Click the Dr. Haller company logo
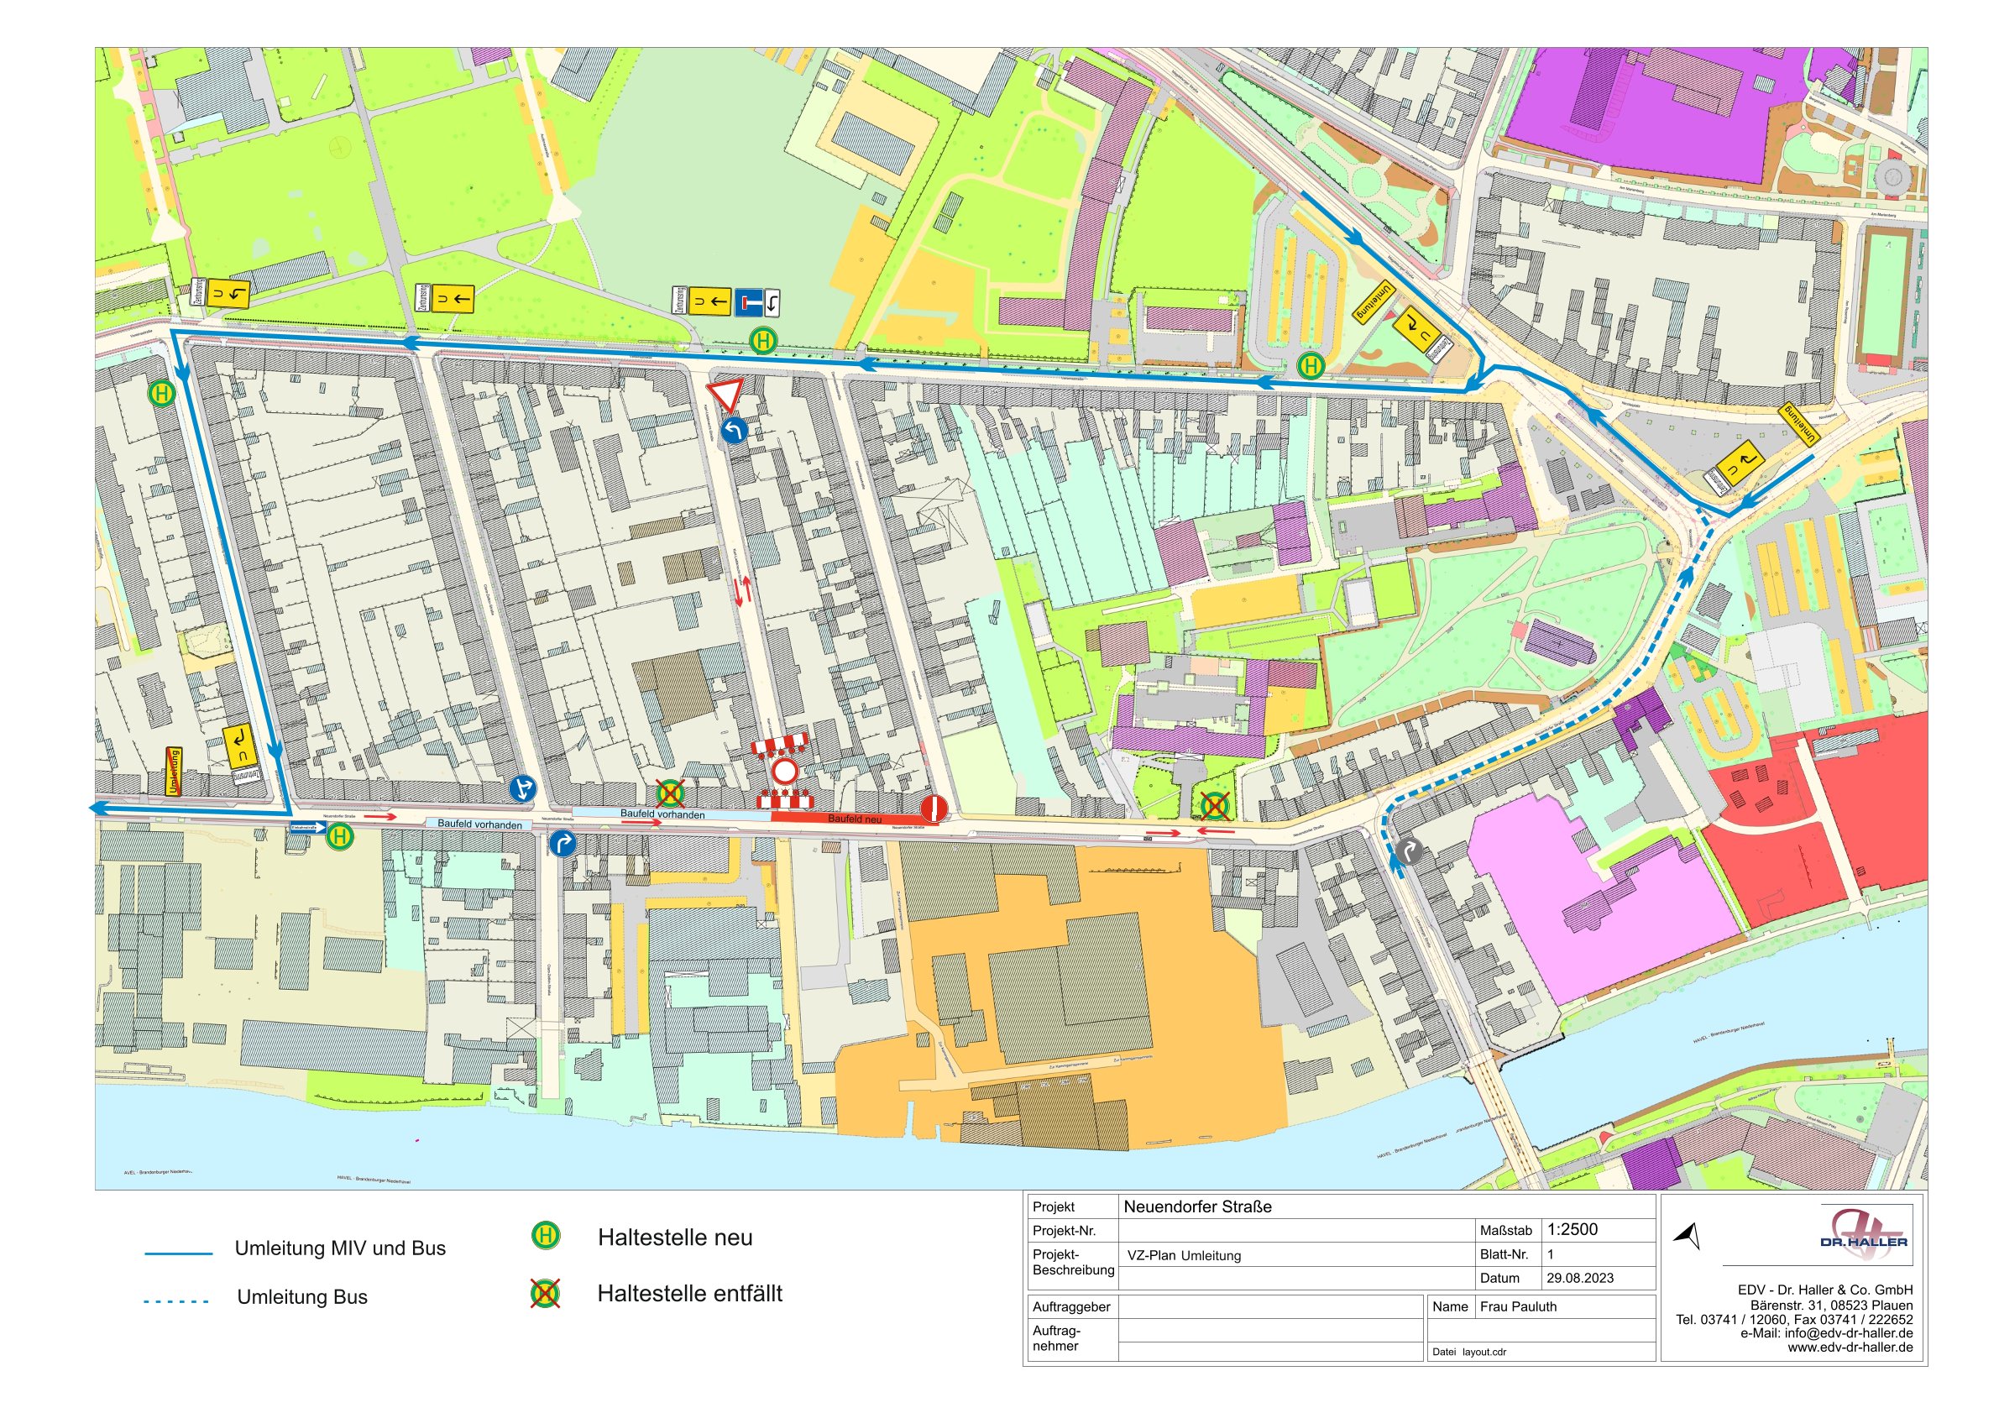This screenshot has height=1413, width=1999. point(1863,1234)
